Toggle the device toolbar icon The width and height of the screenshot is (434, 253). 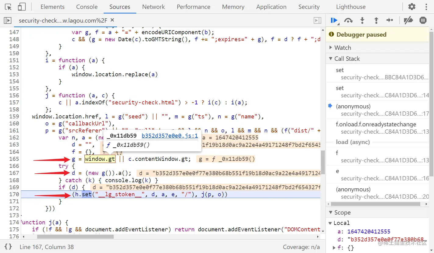click(x=22, y=7)
